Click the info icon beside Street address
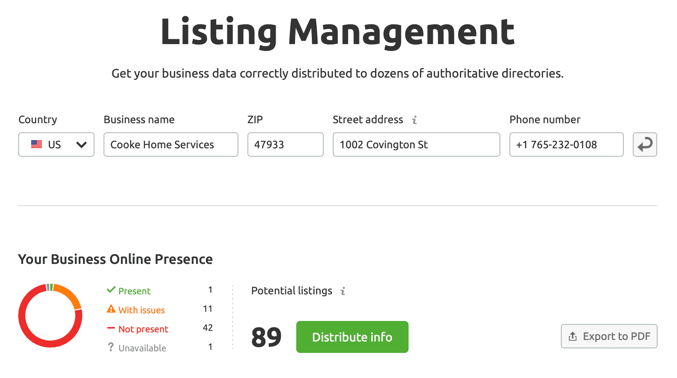The image size is (677, 378). point(414,120)
